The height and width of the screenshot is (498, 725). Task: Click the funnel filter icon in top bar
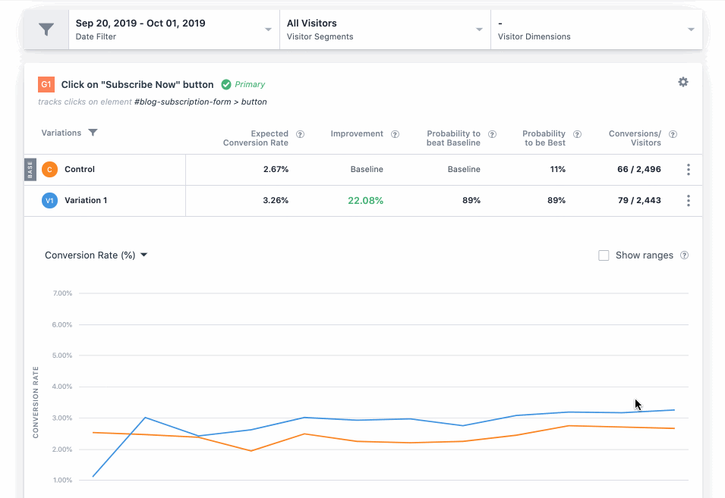(x=46, y=30)
